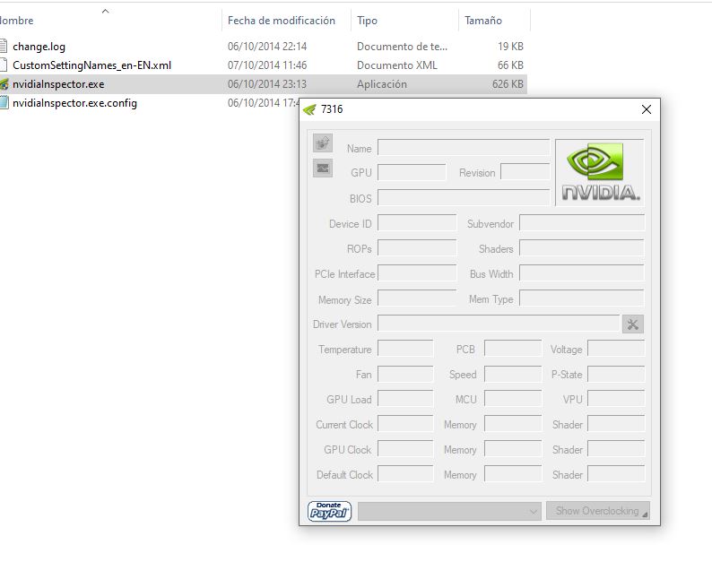Click the Current Clock field
This screenshot has width=712, height=562.
[405, 424]
